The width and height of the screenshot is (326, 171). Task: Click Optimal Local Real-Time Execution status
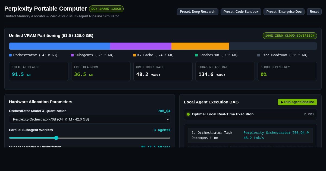tap(223, 114)
